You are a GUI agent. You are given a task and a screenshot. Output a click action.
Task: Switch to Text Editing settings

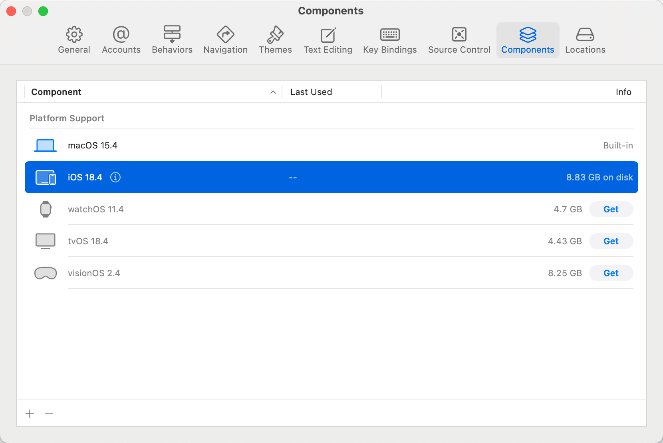pyautogui.click(x=328, y=40)
